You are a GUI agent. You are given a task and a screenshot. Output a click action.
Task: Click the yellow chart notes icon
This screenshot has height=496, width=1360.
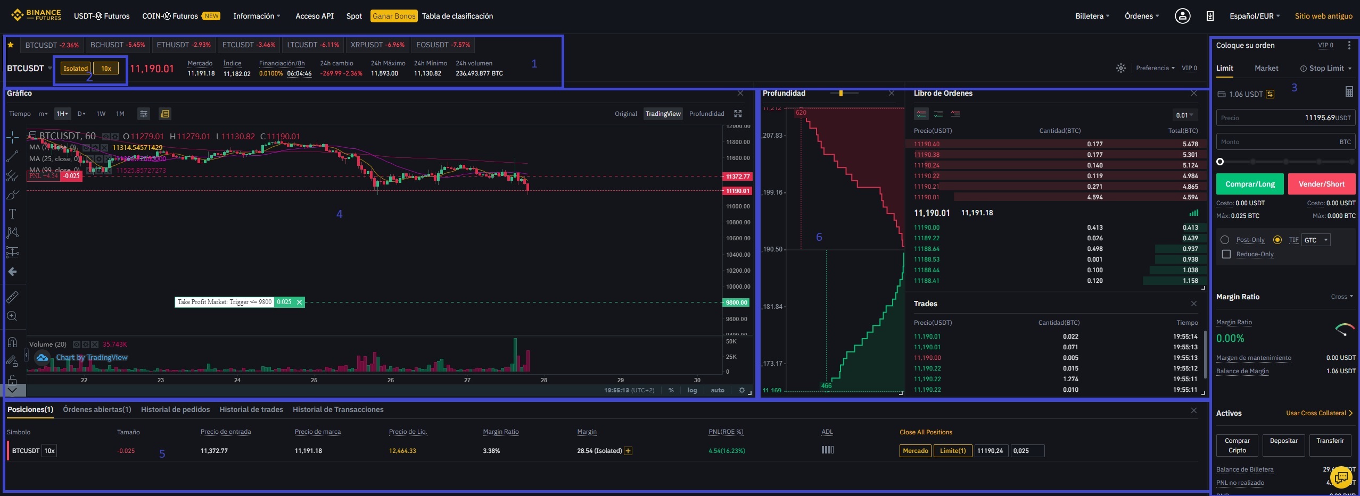(x=165, y=114)
